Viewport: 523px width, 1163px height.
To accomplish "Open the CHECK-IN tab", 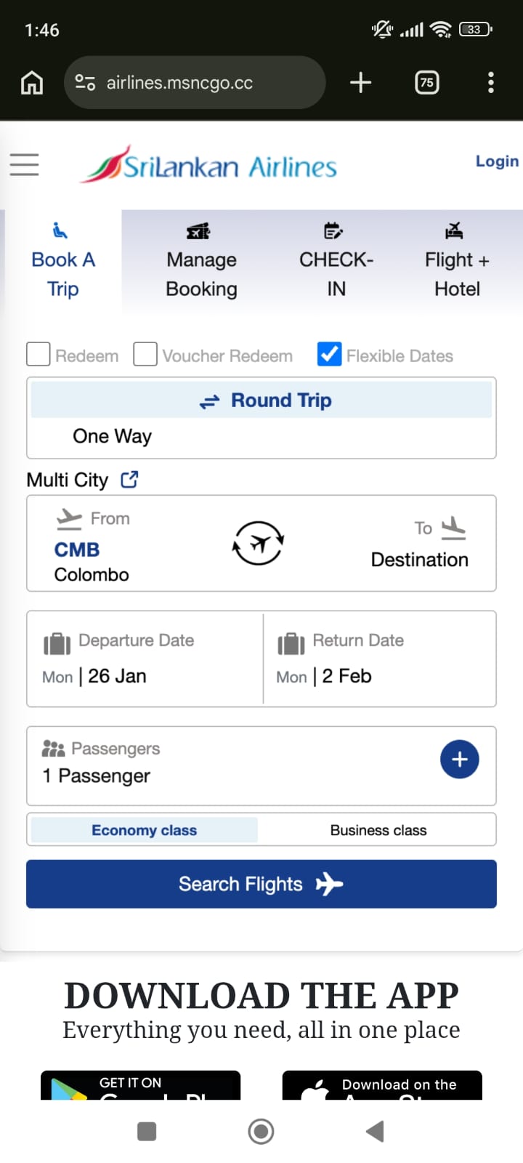I will (336, 262).
